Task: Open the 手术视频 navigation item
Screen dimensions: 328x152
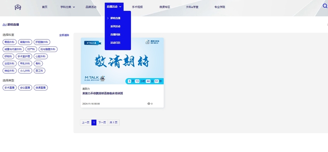Action: [x=137, y=7]
